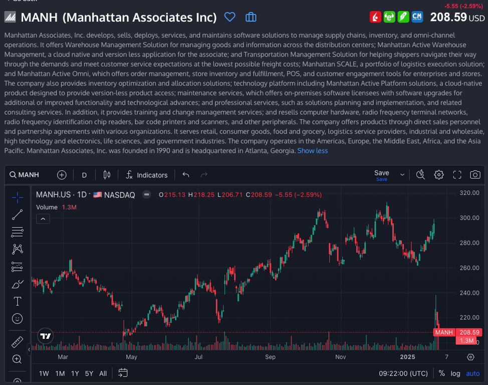488x385 pixels.
Task: Save the chart layout
Action: click(382, 175)
